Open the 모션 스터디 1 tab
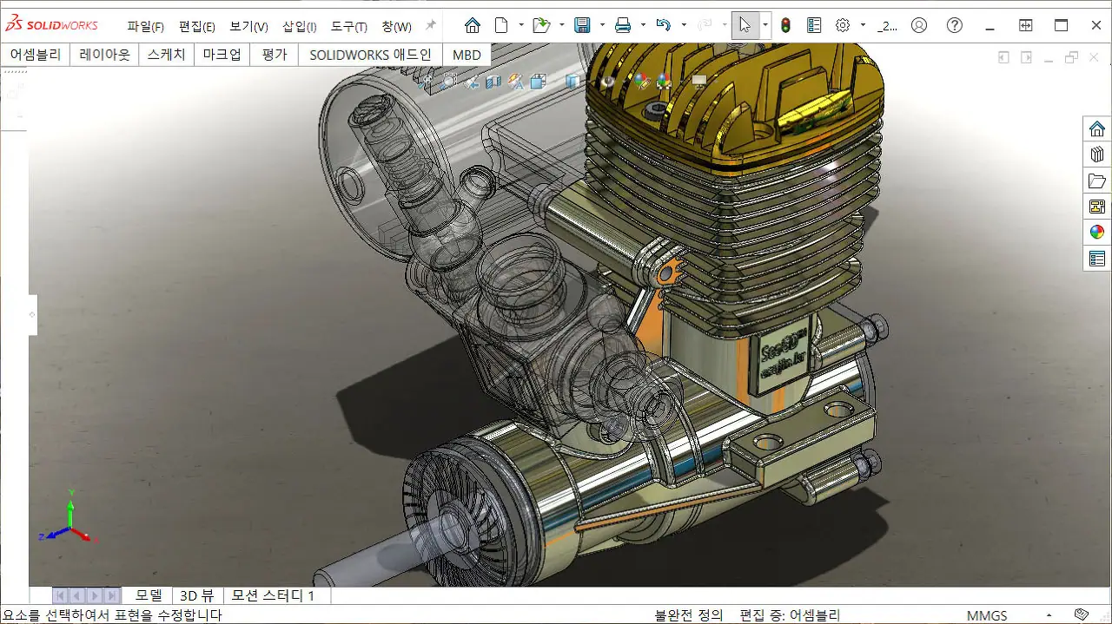 click(273, 595)
